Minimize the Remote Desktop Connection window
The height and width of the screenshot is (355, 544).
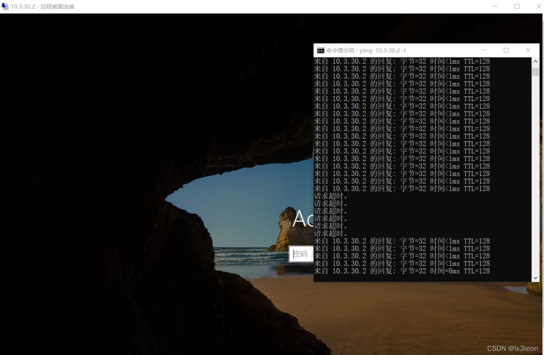pyautogui.click(x=496, y=7)
